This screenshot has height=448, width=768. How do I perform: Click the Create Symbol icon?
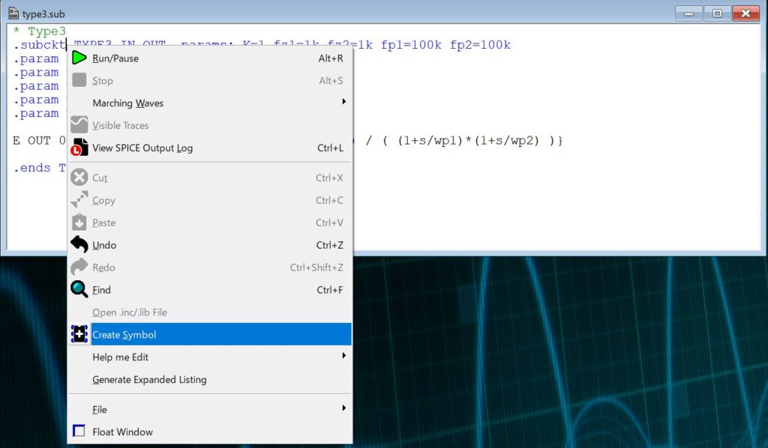[79, 335]
